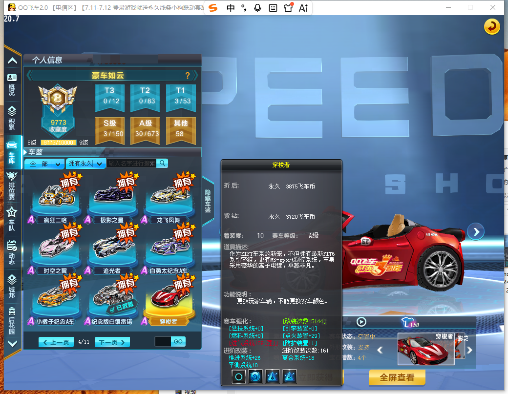Screen dimensions: 508x394
Task: Open the 排位赛 ranked sidebar tab
Action: coord(12,186)
